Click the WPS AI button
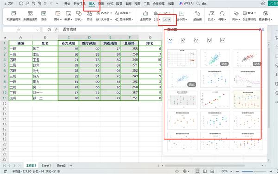The image size is (278, 174). (x=186, y=3)
